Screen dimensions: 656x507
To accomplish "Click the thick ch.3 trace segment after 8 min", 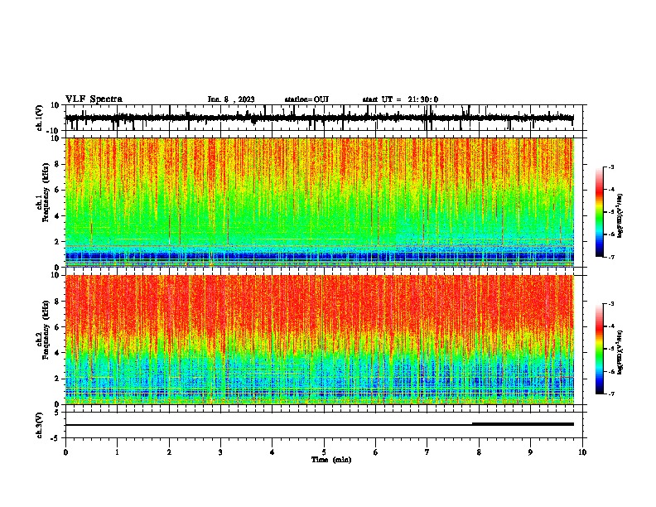I will point(523,424).
